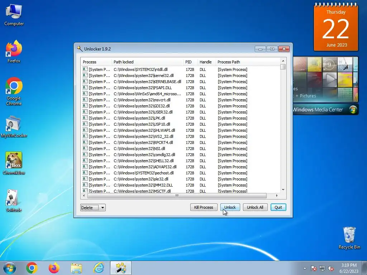Select the ChomikBox desktop shortcut
The width and height of the screenshot is (367, 275).
[14, 163]
